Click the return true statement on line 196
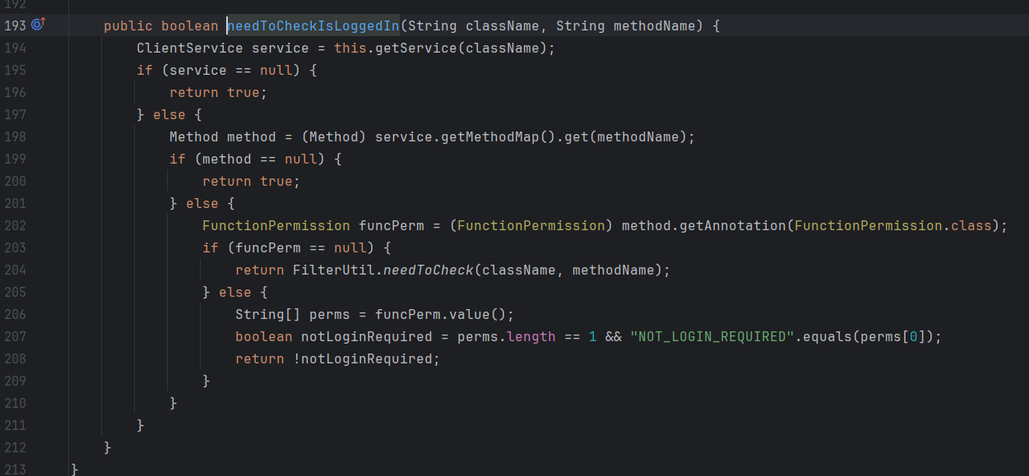The height and width of the screenshot is (476, 1029). [x=218, y=92]
